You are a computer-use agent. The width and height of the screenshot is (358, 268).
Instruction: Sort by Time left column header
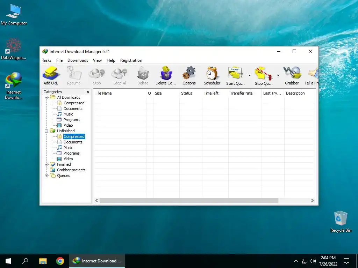215,93
